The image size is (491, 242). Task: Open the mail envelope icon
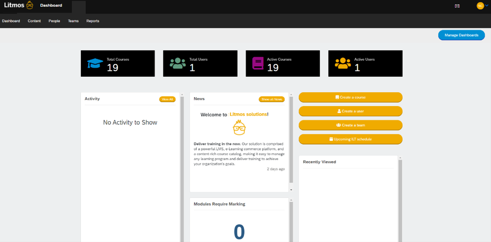[457, 6]
